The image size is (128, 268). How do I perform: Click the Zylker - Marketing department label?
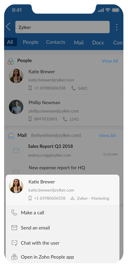coord(93,199)
